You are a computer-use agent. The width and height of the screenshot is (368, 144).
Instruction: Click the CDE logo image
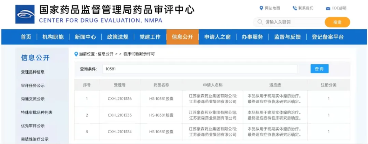[x=25, y=14]
